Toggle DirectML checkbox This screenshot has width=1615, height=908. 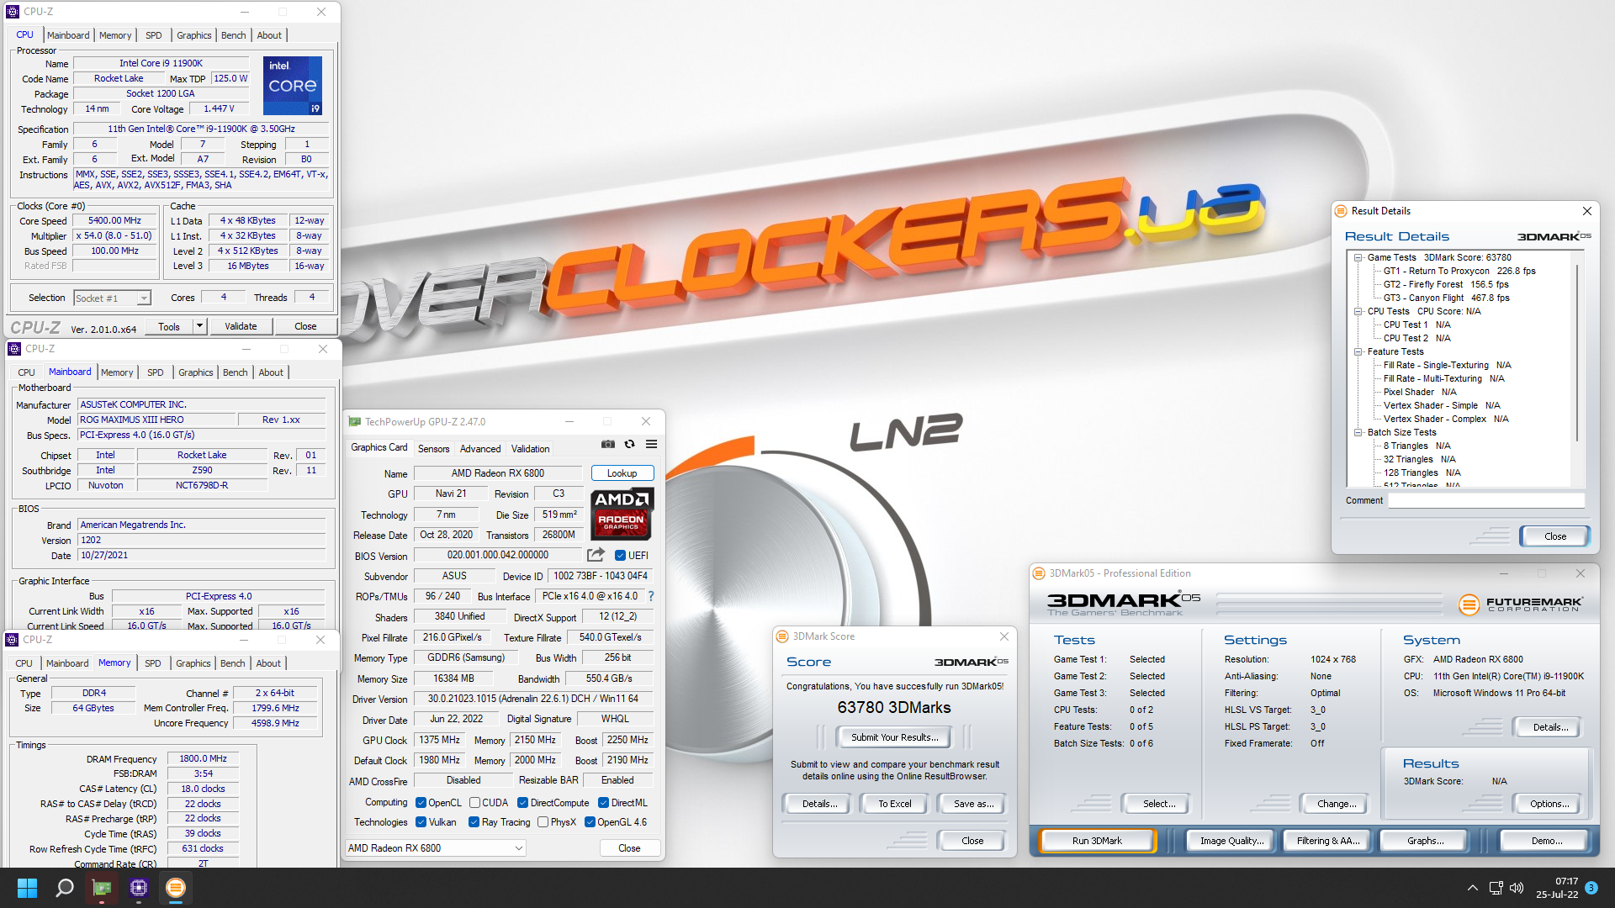pos(603,803)
